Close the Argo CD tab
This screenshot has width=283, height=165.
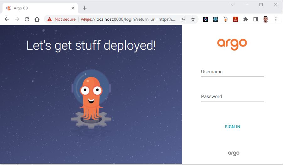(73, 8)
